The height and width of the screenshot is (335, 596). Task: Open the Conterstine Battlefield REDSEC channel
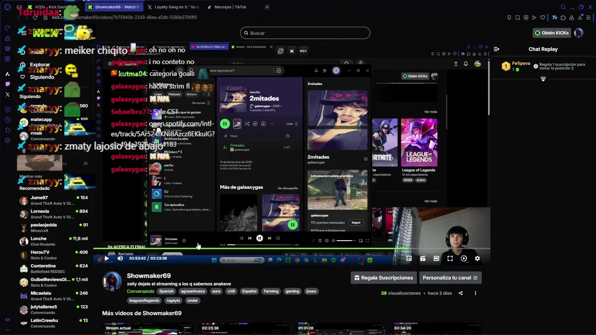pos(53,268)
